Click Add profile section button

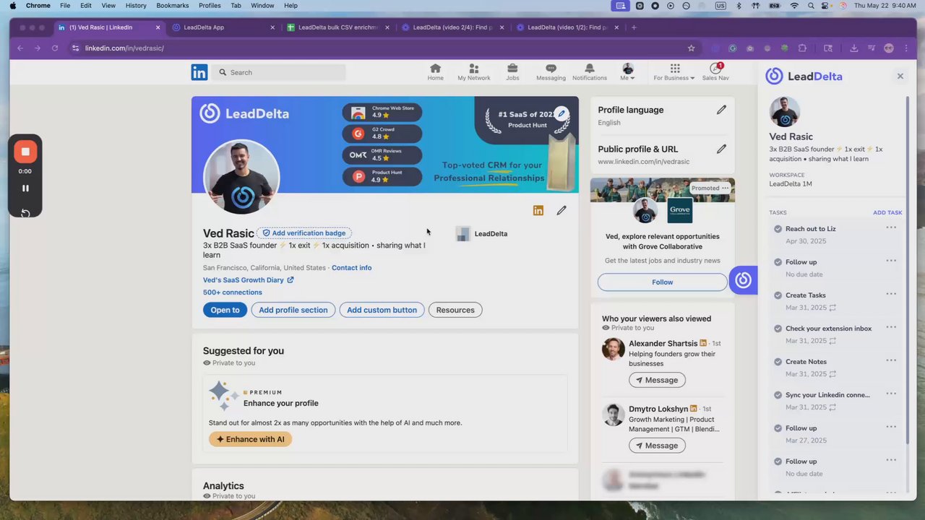(x=293, y=310)
